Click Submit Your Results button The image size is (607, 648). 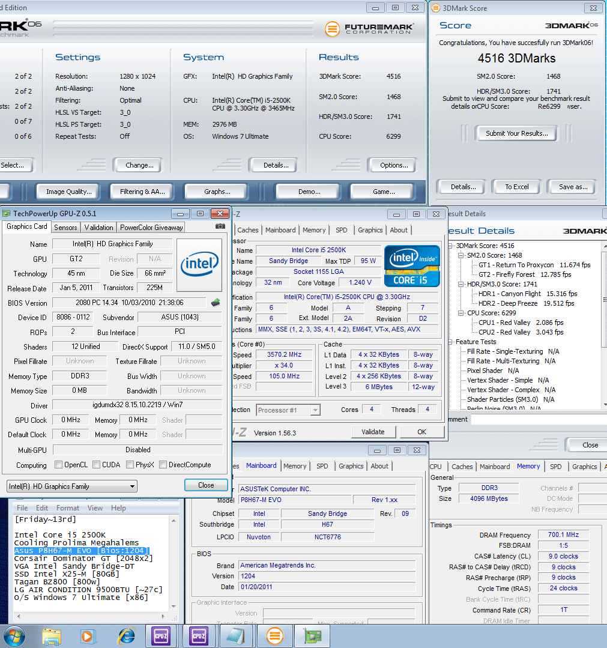click(516, 133)
